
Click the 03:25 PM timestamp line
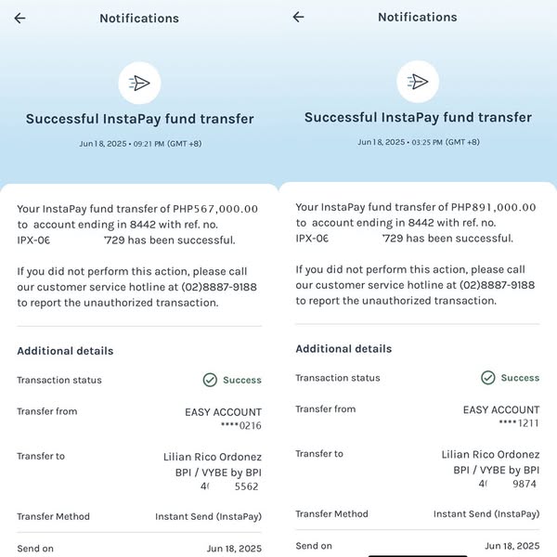pos(418,142)
